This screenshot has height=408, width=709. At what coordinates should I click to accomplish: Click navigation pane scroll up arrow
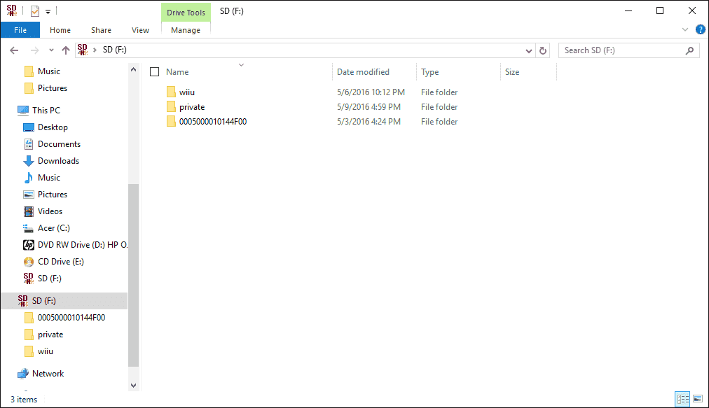[x=133, y=69]
